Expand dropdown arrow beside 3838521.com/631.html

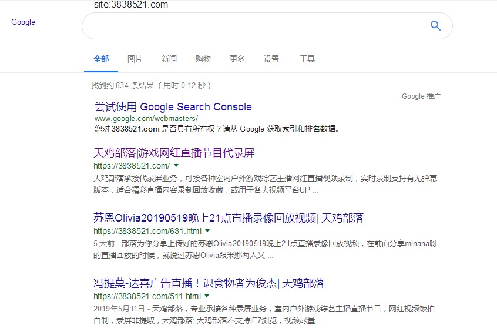coord(207,230)
